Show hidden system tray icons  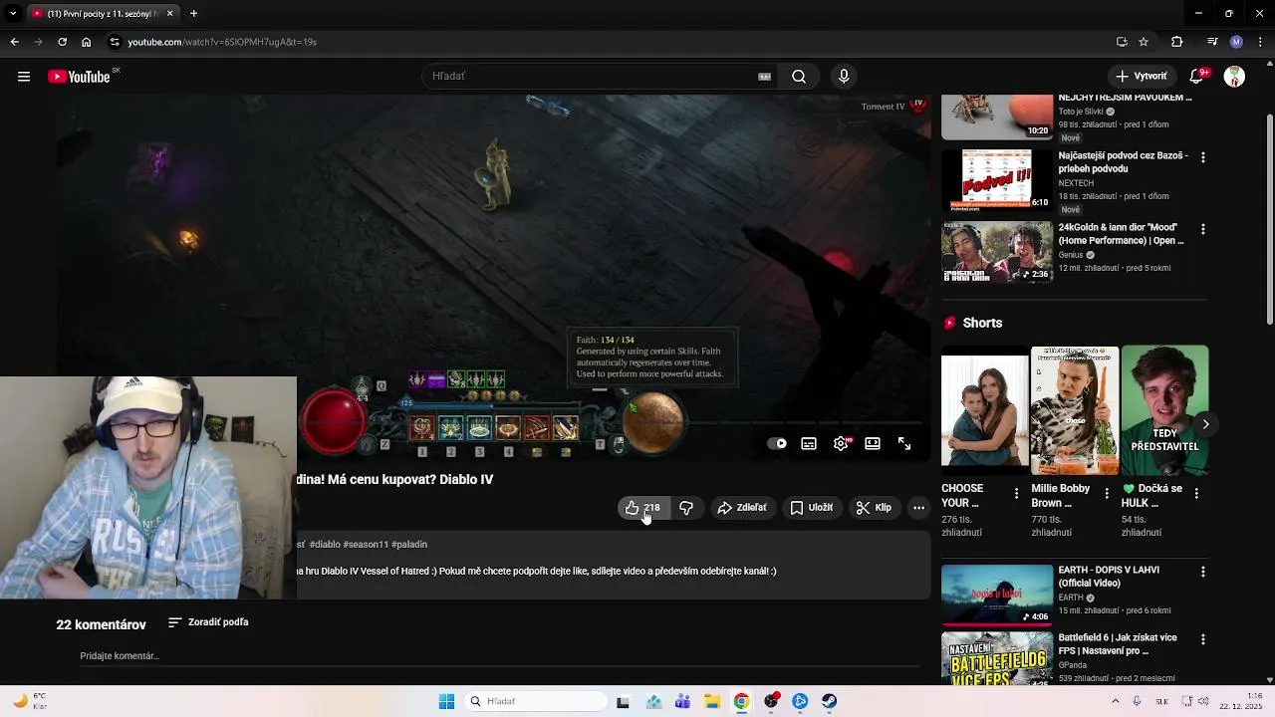click(1115, 701)
